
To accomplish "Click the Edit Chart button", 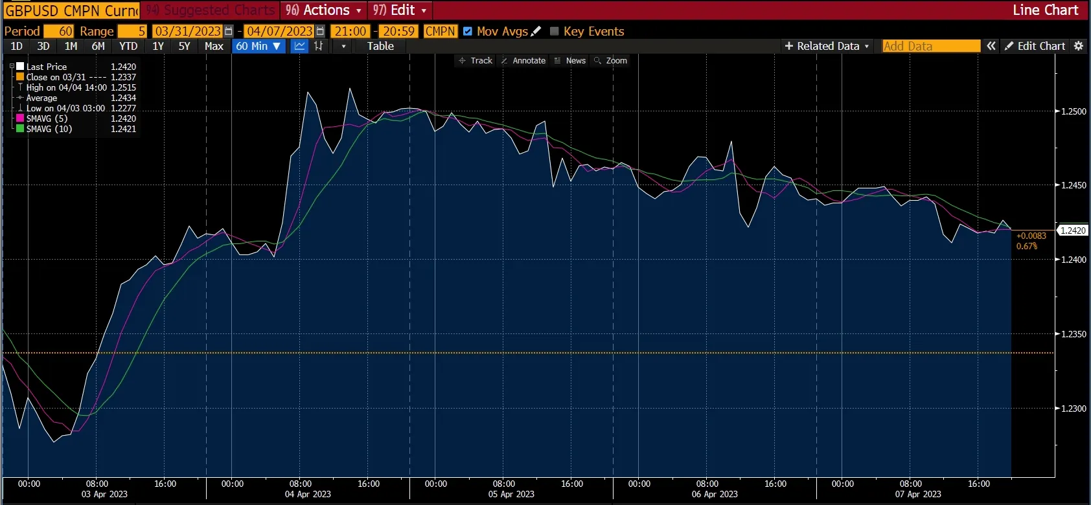I will [1035, 46].
